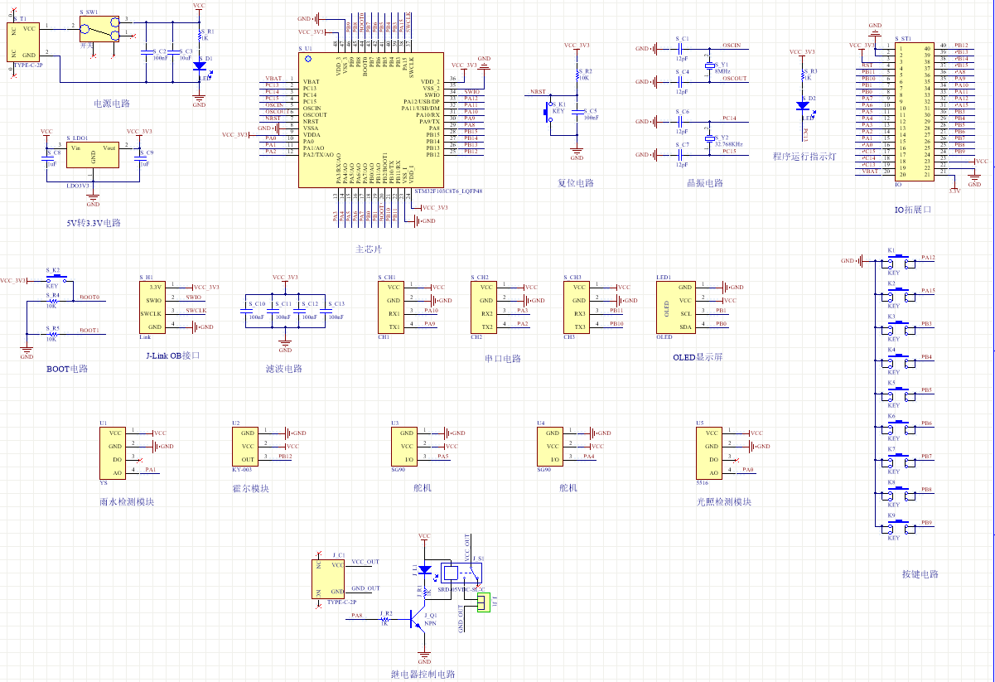Click the S_K2 boot KEY switch
The height and width of the screenshot is (682, 995).
click(x=56, y=279)
